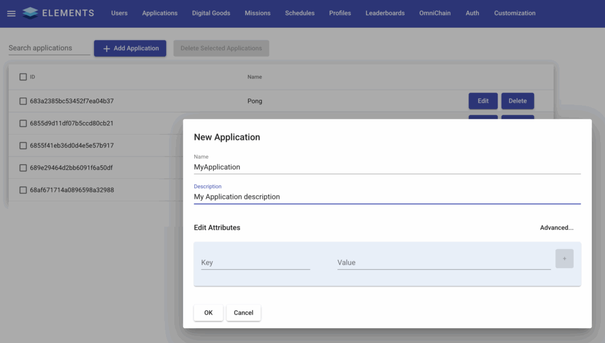Cancel the New Application dialog
Image resolution: width=605 pixels, height=343 pixels.
(243, 313)
